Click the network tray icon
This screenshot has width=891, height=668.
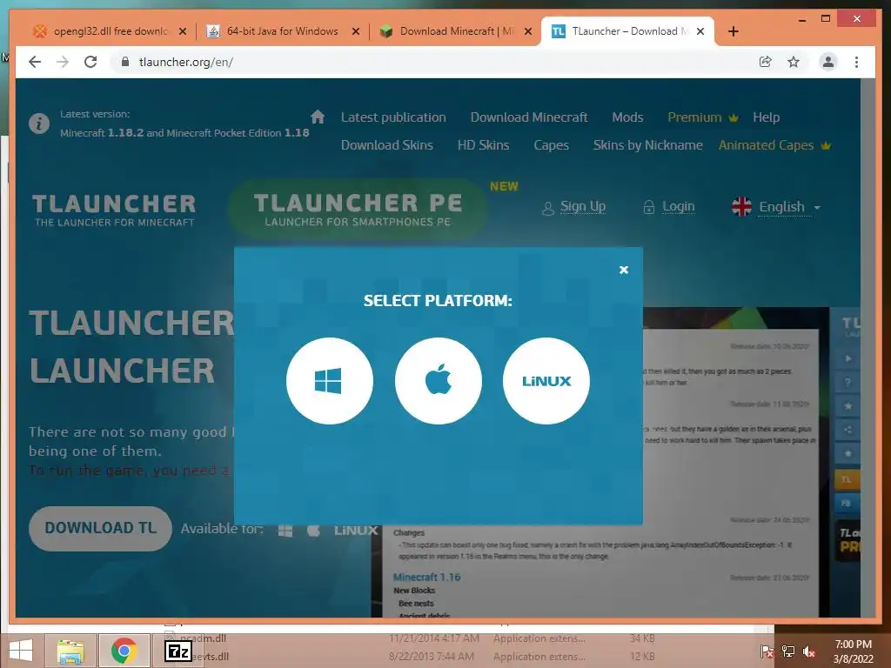788,651
